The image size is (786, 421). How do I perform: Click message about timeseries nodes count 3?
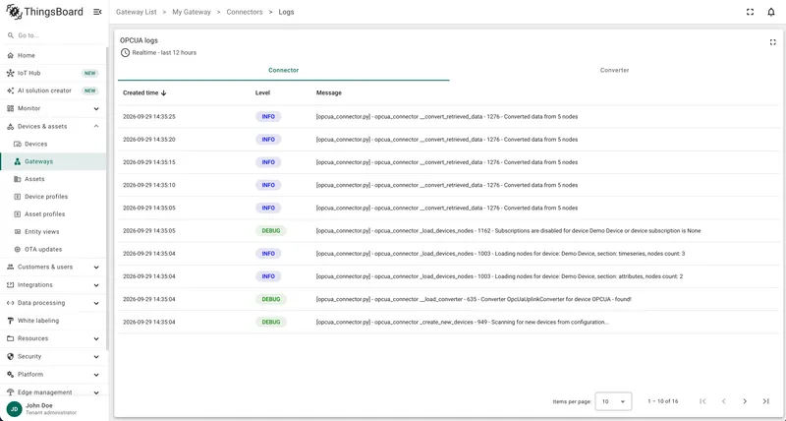pos(500,254)
